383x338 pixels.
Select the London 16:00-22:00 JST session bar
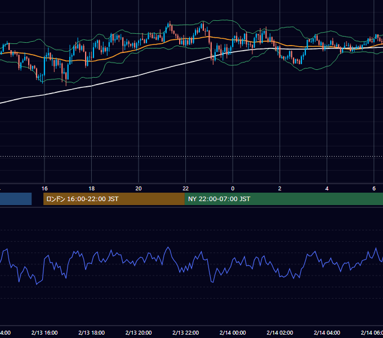tap(114, 199)
